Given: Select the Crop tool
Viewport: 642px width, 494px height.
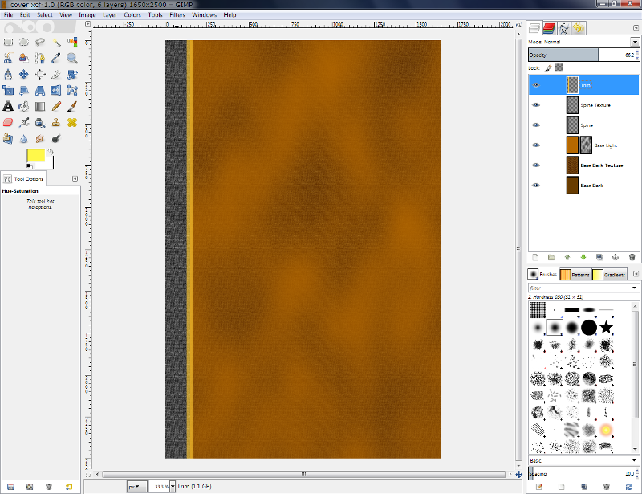Looking at the screenshot, I should [56, 74].
